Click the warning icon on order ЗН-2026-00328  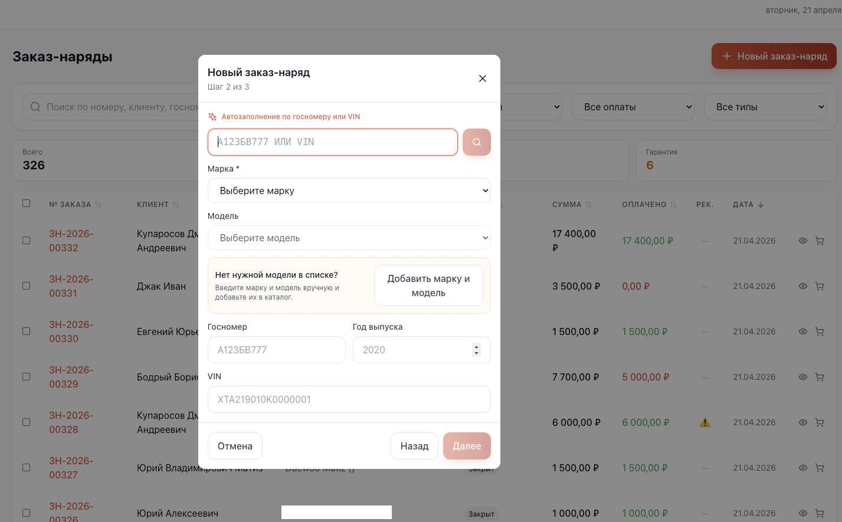click(x=705, y=422)
